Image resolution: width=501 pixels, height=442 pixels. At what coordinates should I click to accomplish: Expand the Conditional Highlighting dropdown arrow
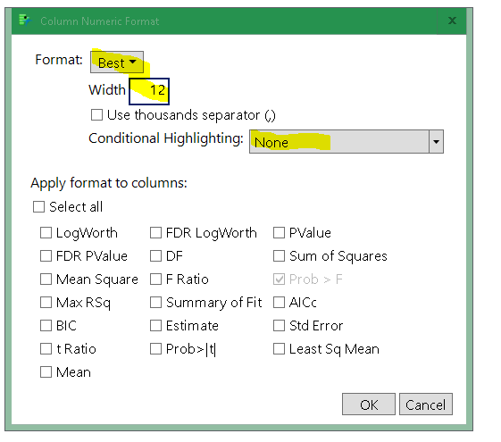tap(436, 141)
